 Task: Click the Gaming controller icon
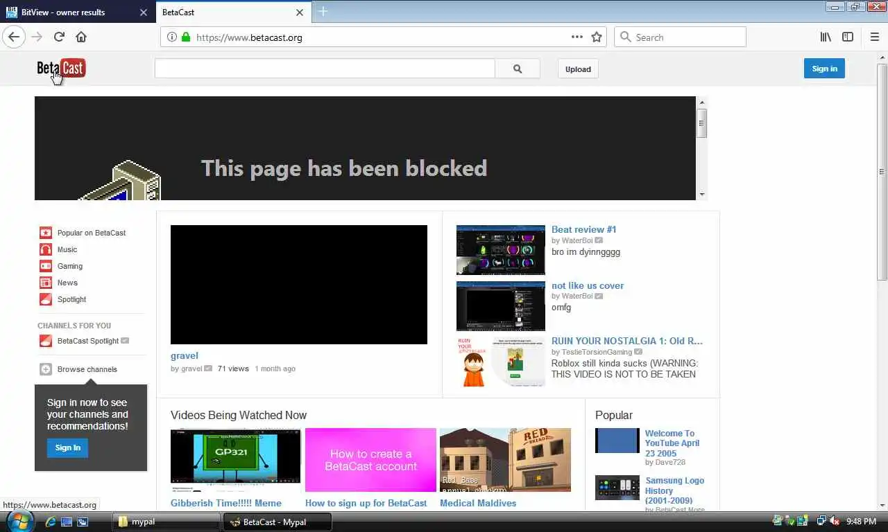coord(46,266)
